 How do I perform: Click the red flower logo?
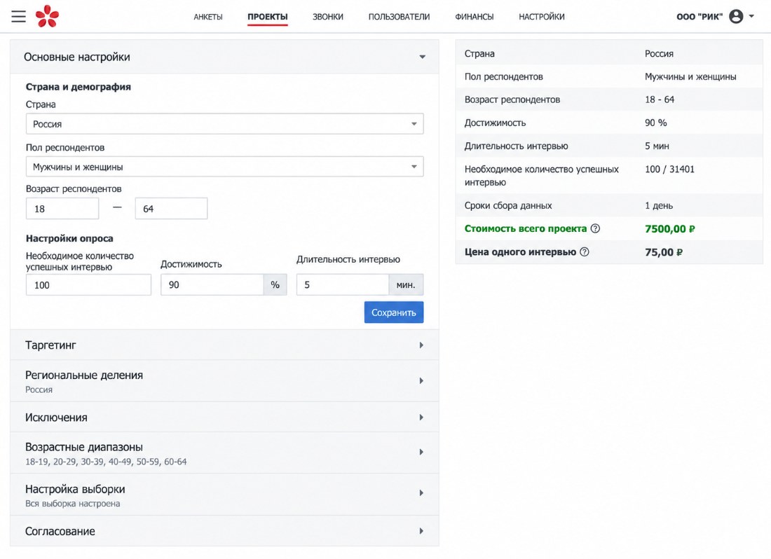[x=47, y=16]
